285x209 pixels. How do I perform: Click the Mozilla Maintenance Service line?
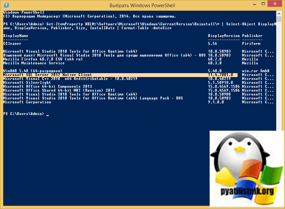pos(34,63)
